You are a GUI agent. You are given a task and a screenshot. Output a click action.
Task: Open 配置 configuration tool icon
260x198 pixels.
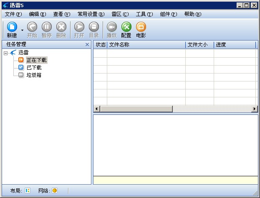(x=126, y=27)
